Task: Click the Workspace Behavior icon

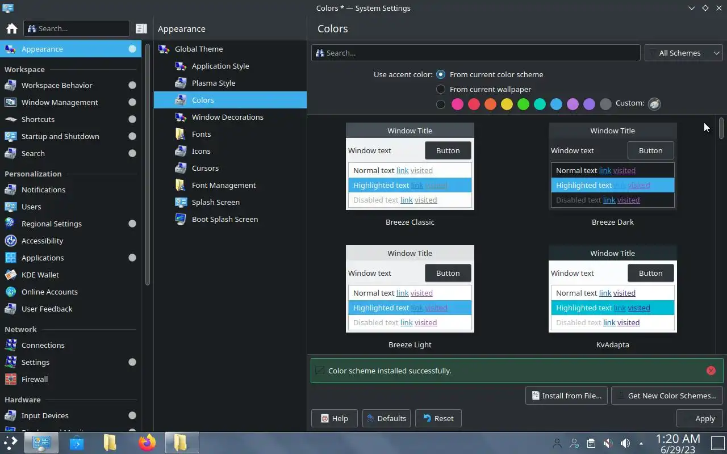Action: pos(10,85)
